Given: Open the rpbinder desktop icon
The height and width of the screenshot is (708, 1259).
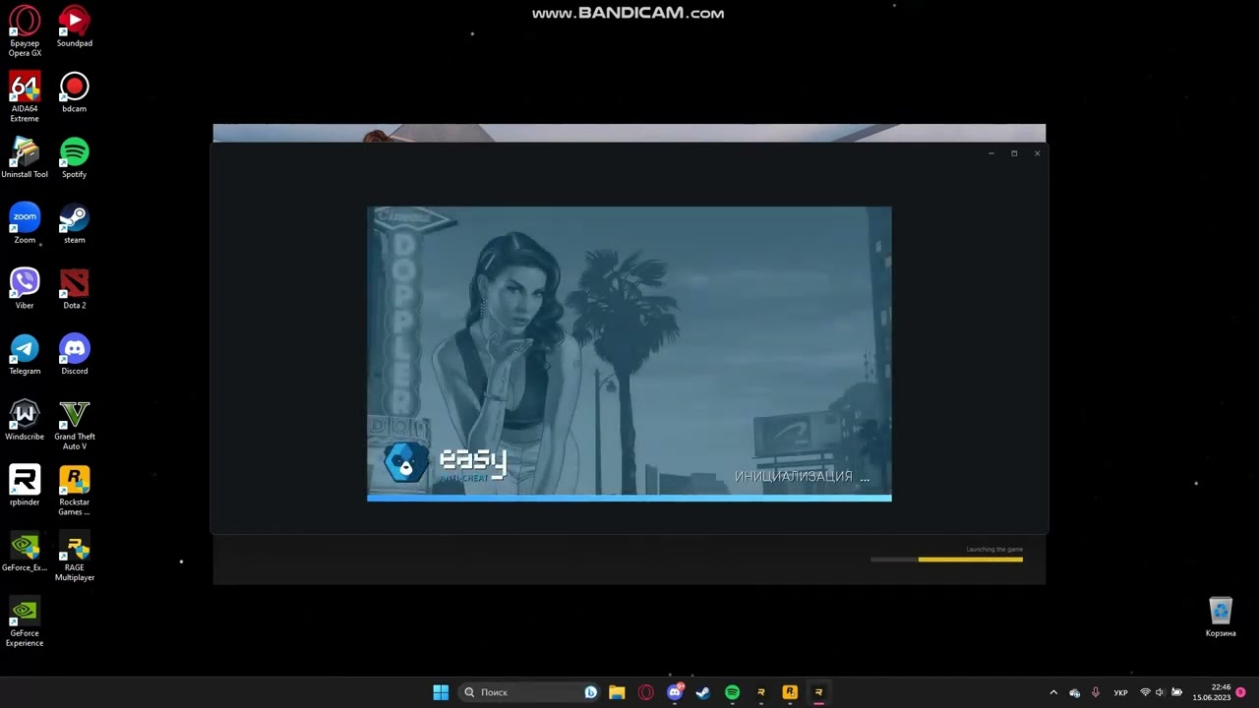Looking at the screenshot, I should click(25, 486).
